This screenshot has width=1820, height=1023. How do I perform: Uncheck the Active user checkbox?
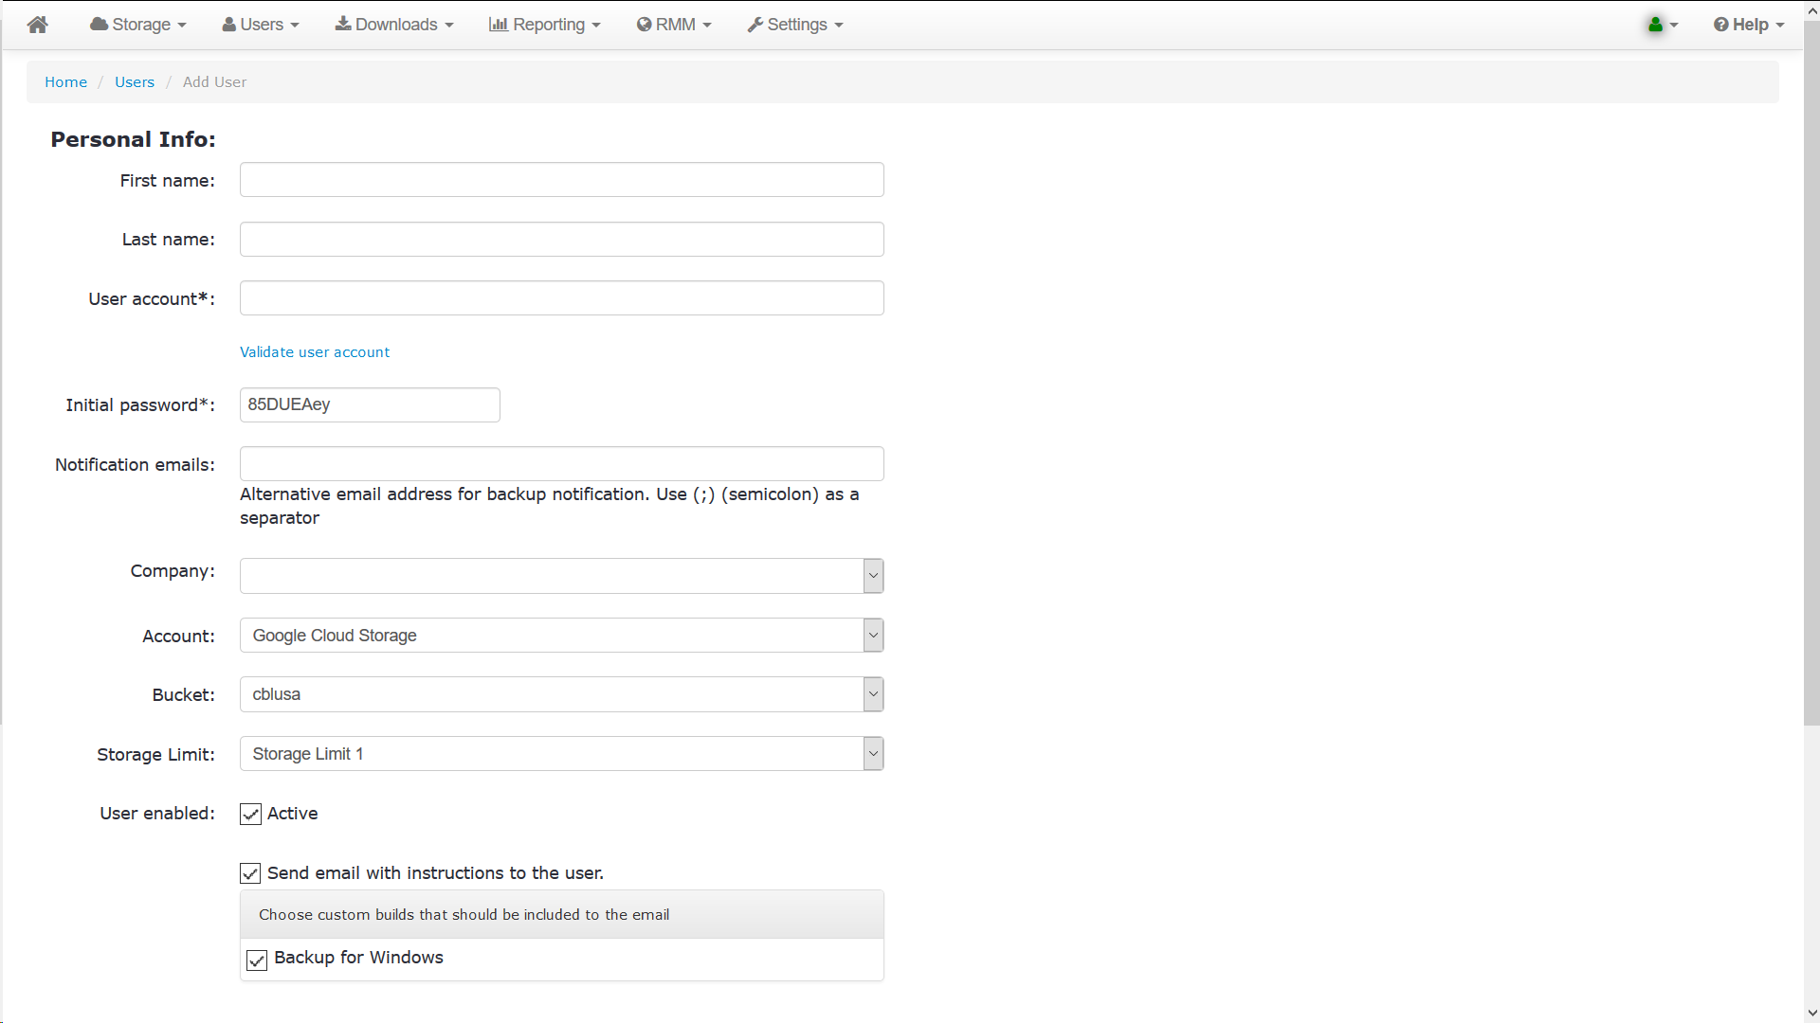pyautogui.click(x=250, y=815)
